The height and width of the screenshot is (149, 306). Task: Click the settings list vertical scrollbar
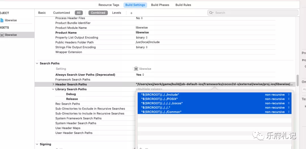(297, 80)
